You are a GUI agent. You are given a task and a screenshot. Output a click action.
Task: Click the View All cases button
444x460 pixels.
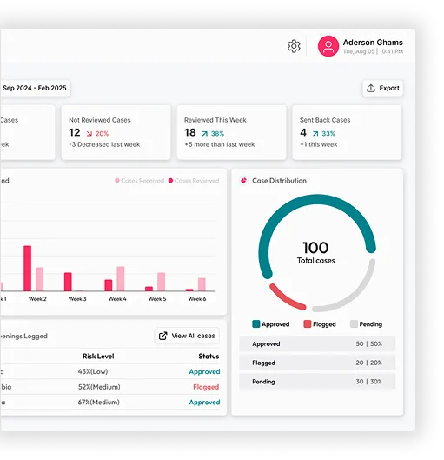click(187, 336)
